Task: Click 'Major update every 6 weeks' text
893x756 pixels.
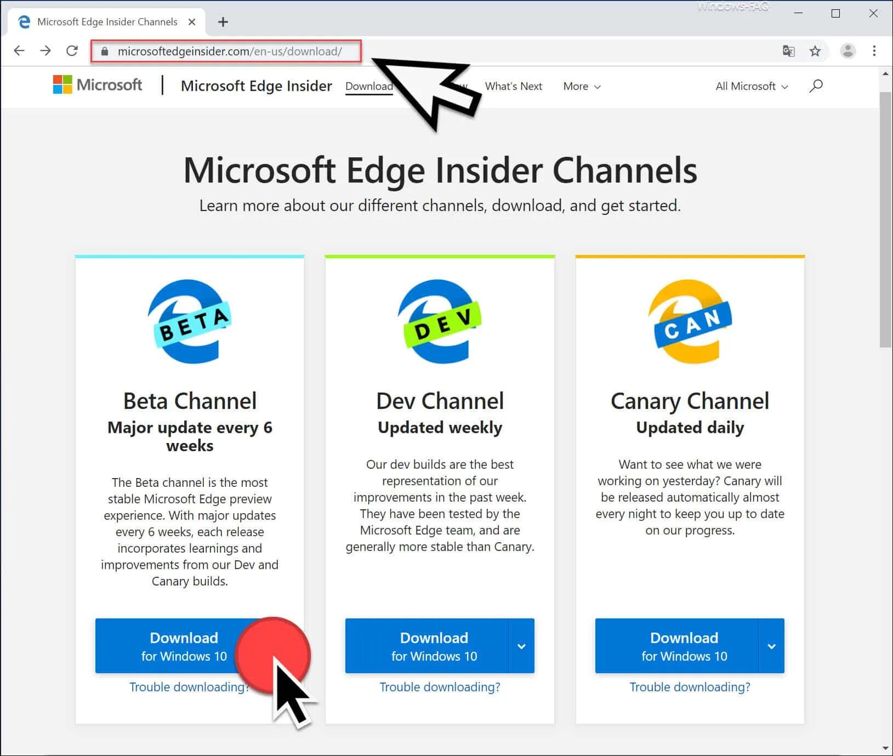Action: pos(190,436)
